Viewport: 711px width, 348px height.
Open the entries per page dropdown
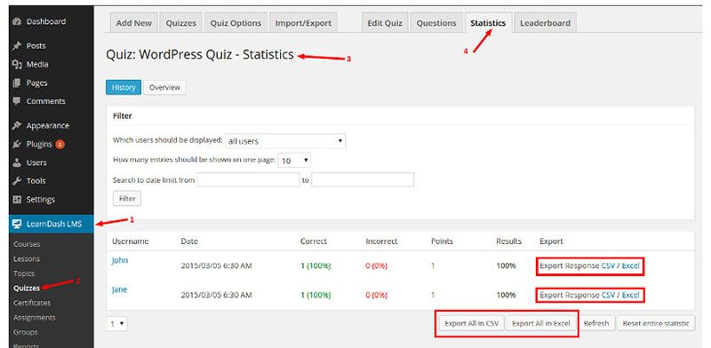[294, 161]
